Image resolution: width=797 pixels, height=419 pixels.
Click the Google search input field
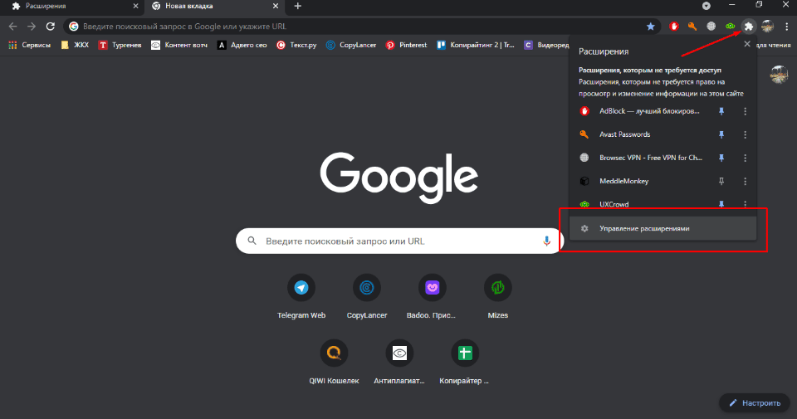click(x=398, y=241)
